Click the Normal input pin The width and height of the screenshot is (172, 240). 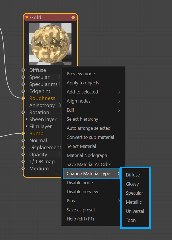click(x=23, y=140)
